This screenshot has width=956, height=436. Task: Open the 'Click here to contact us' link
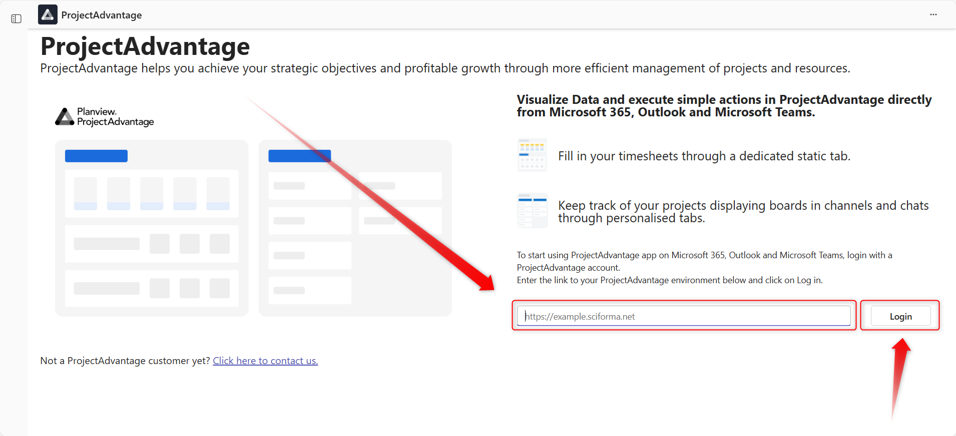(265, 361)
